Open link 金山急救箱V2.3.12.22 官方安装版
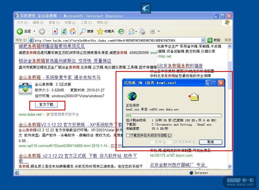259x190 pixels. point(71,124)
